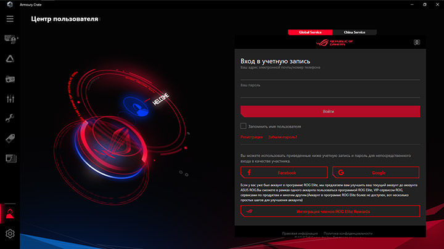Sign in with Facebook button
The image size is (444, 249).
pyautogui.click(x=284, y=173)
